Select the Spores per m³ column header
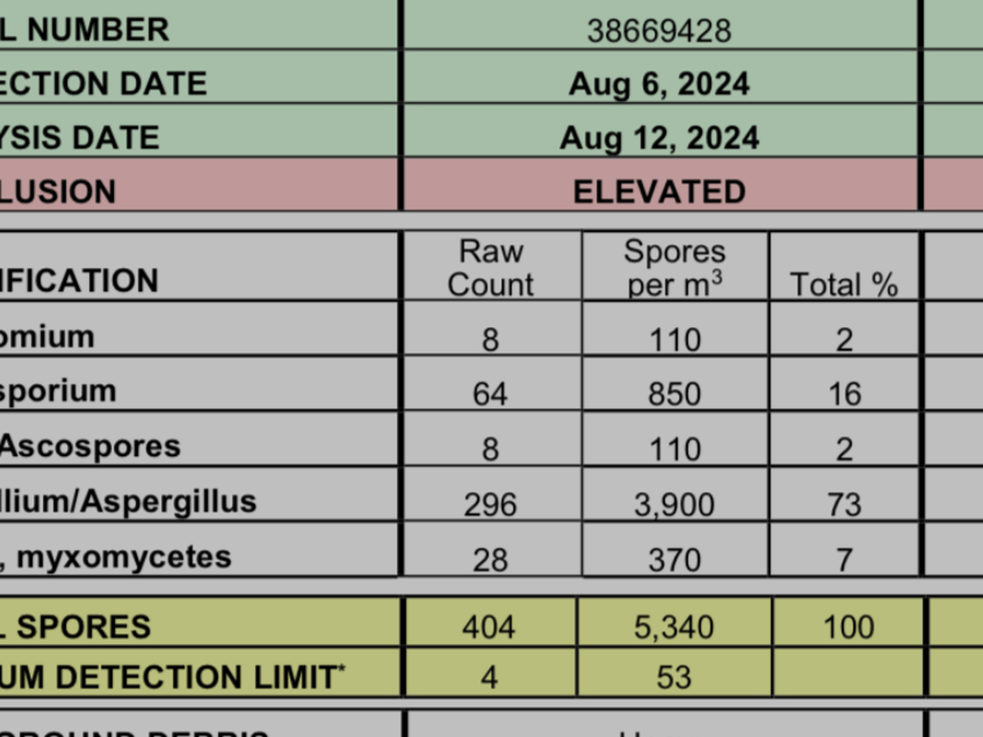 (674, 268)
